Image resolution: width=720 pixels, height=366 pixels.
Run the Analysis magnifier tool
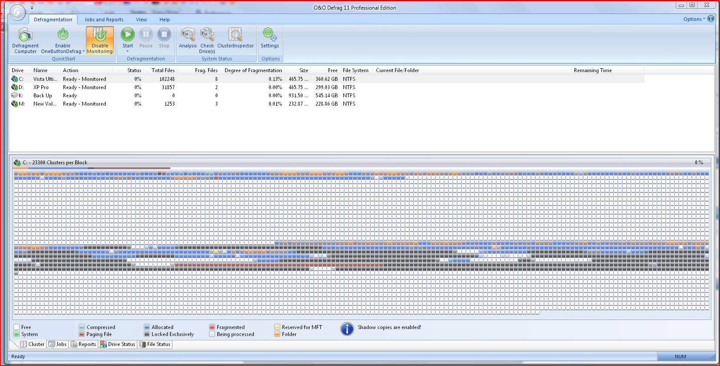pos(188,34)
